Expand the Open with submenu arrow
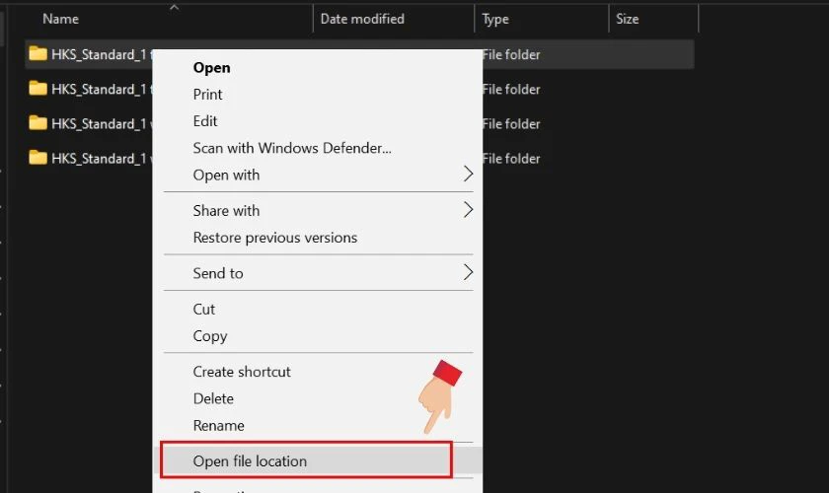The image size is (829, 493). point(468,174)
